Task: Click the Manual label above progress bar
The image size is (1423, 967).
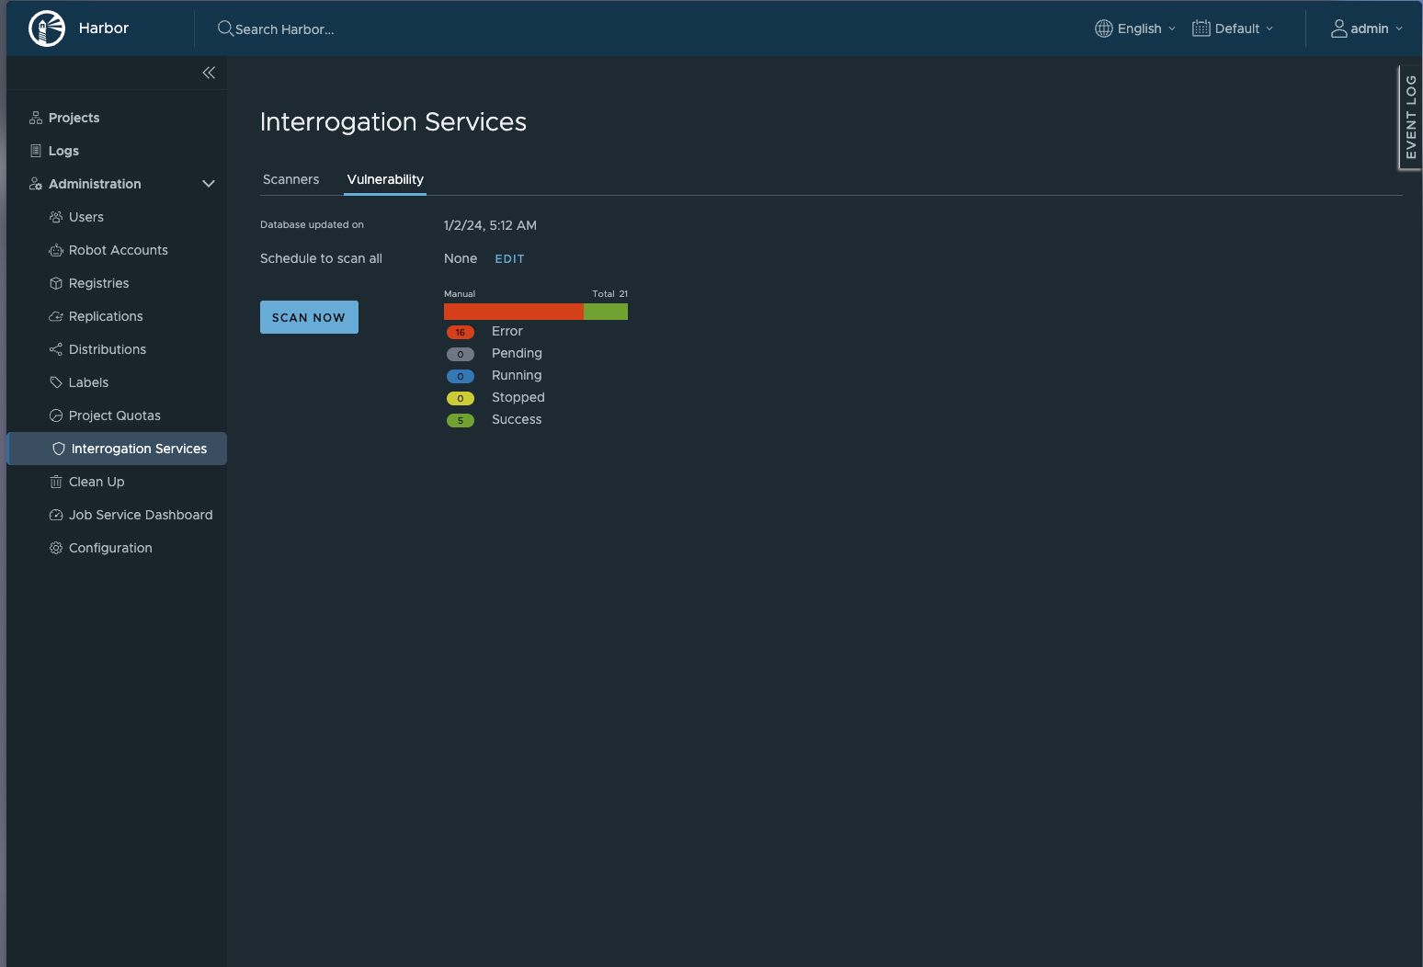Action: [460, 294]
